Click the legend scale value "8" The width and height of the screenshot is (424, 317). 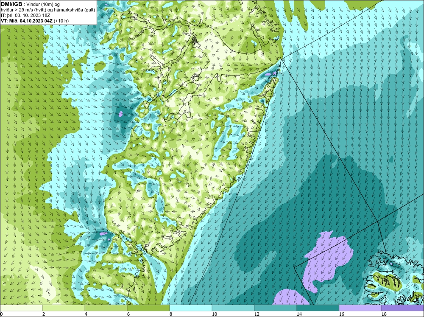(171, 314)
